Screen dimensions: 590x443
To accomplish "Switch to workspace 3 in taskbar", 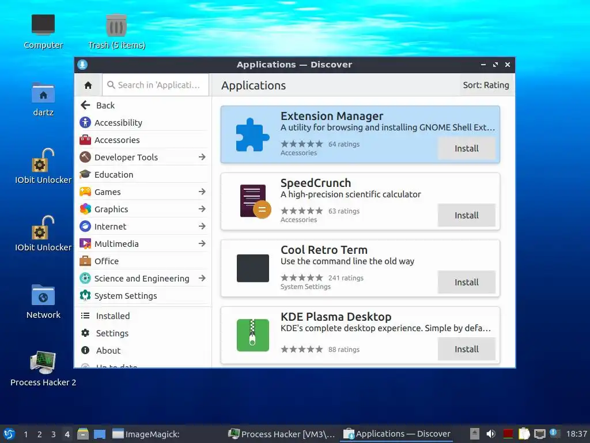I will coord(54,434).
